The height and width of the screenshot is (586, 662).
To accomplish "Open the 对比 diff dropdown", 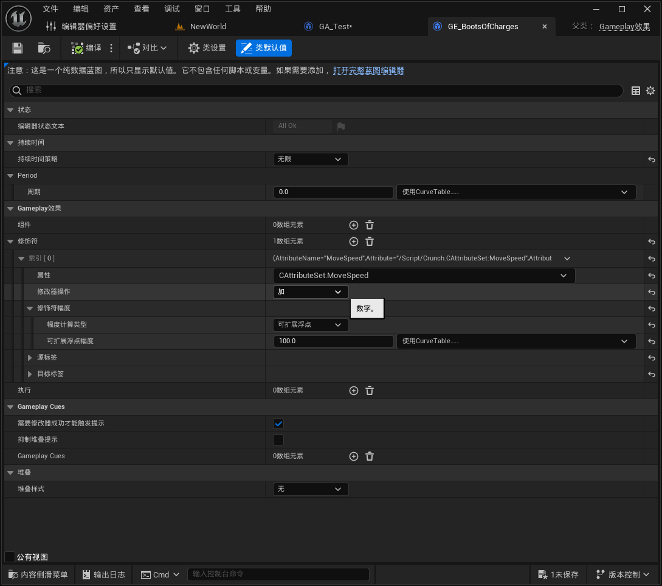I will 147,48.
